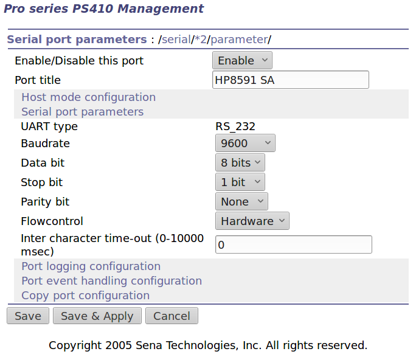Open the Flowcontrol dropdown set to Hardware
The height and width of the screenshot is (357, 416).
[x=252, y=221]
